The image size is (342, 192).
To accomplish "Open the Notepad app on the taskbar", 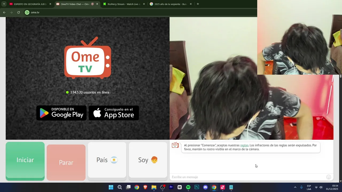I will 231,187.
